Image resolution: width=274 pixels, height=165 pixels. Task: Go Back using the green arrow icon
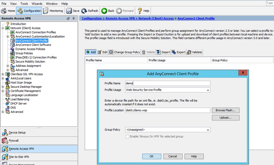(x=104, y=11)
